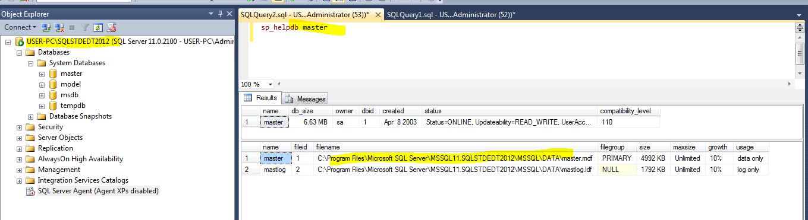The image size is (808, 220).
Task: Click the Security folder icon
Action: click(x=30, y=127)
